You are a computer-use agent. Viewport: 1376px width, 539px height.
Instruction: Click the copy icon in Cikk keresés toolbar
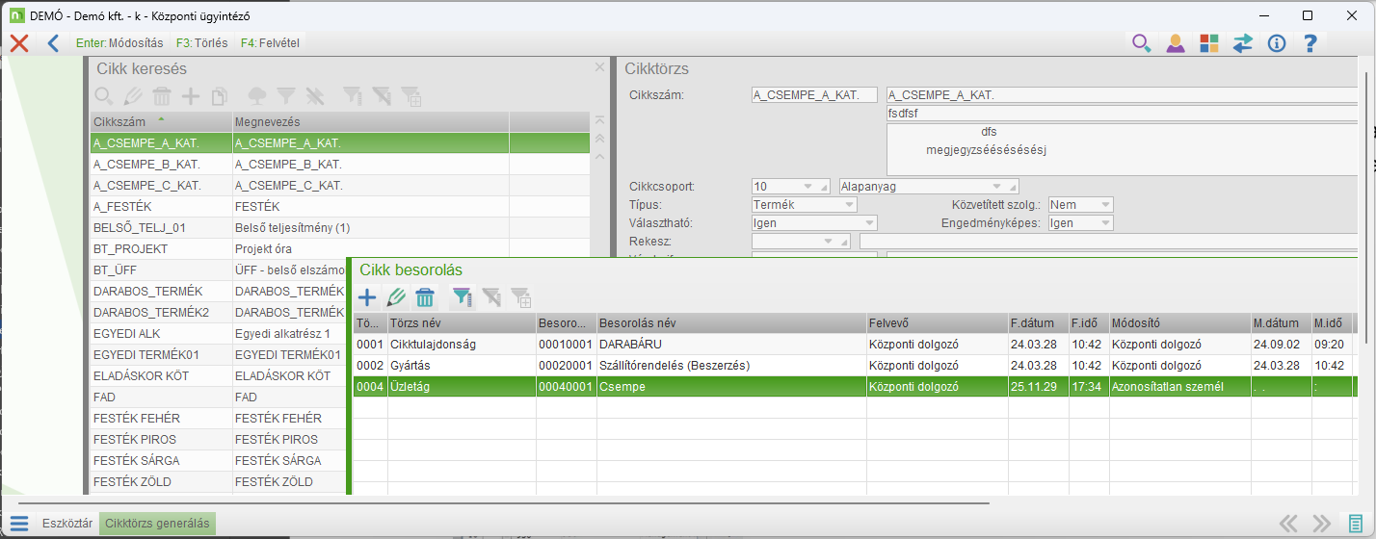[220, 95]
